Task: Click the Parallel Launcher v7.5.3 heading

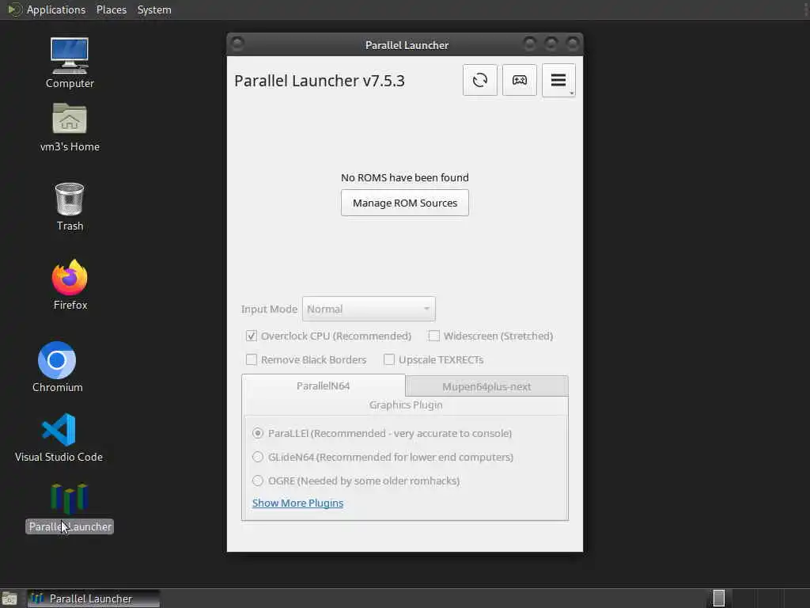Action: click(x=320, y=81)
